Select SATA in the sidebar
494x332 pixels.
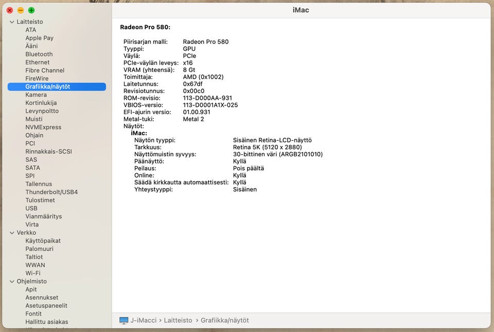(x=33, y=168)
